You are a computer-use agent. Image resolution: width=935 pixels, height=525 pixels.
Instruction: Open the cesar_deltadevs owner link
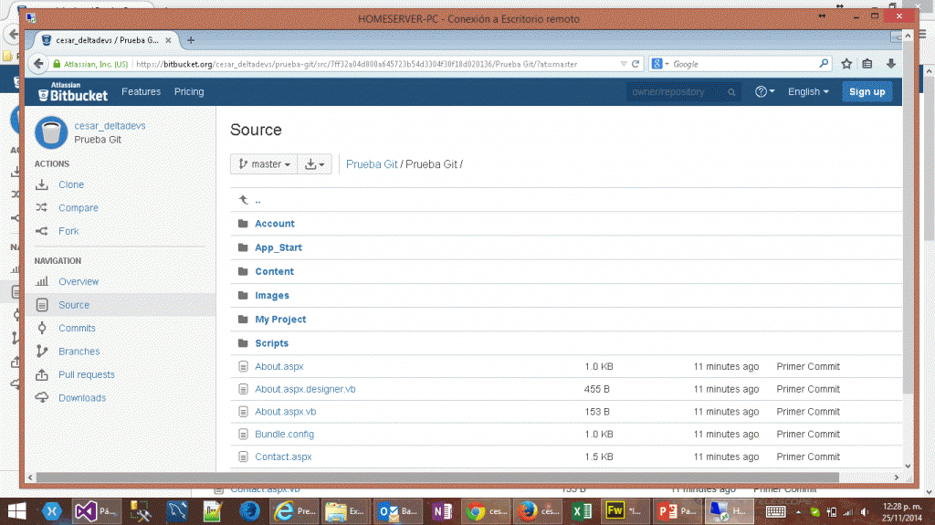pyautogui.click(x=110, y=126)
